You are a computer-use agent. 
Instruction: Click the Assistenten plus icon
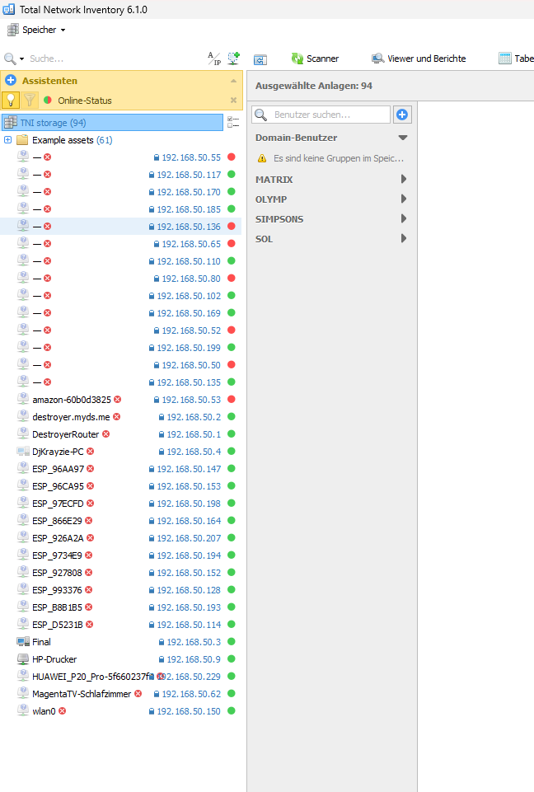[11, 80]
